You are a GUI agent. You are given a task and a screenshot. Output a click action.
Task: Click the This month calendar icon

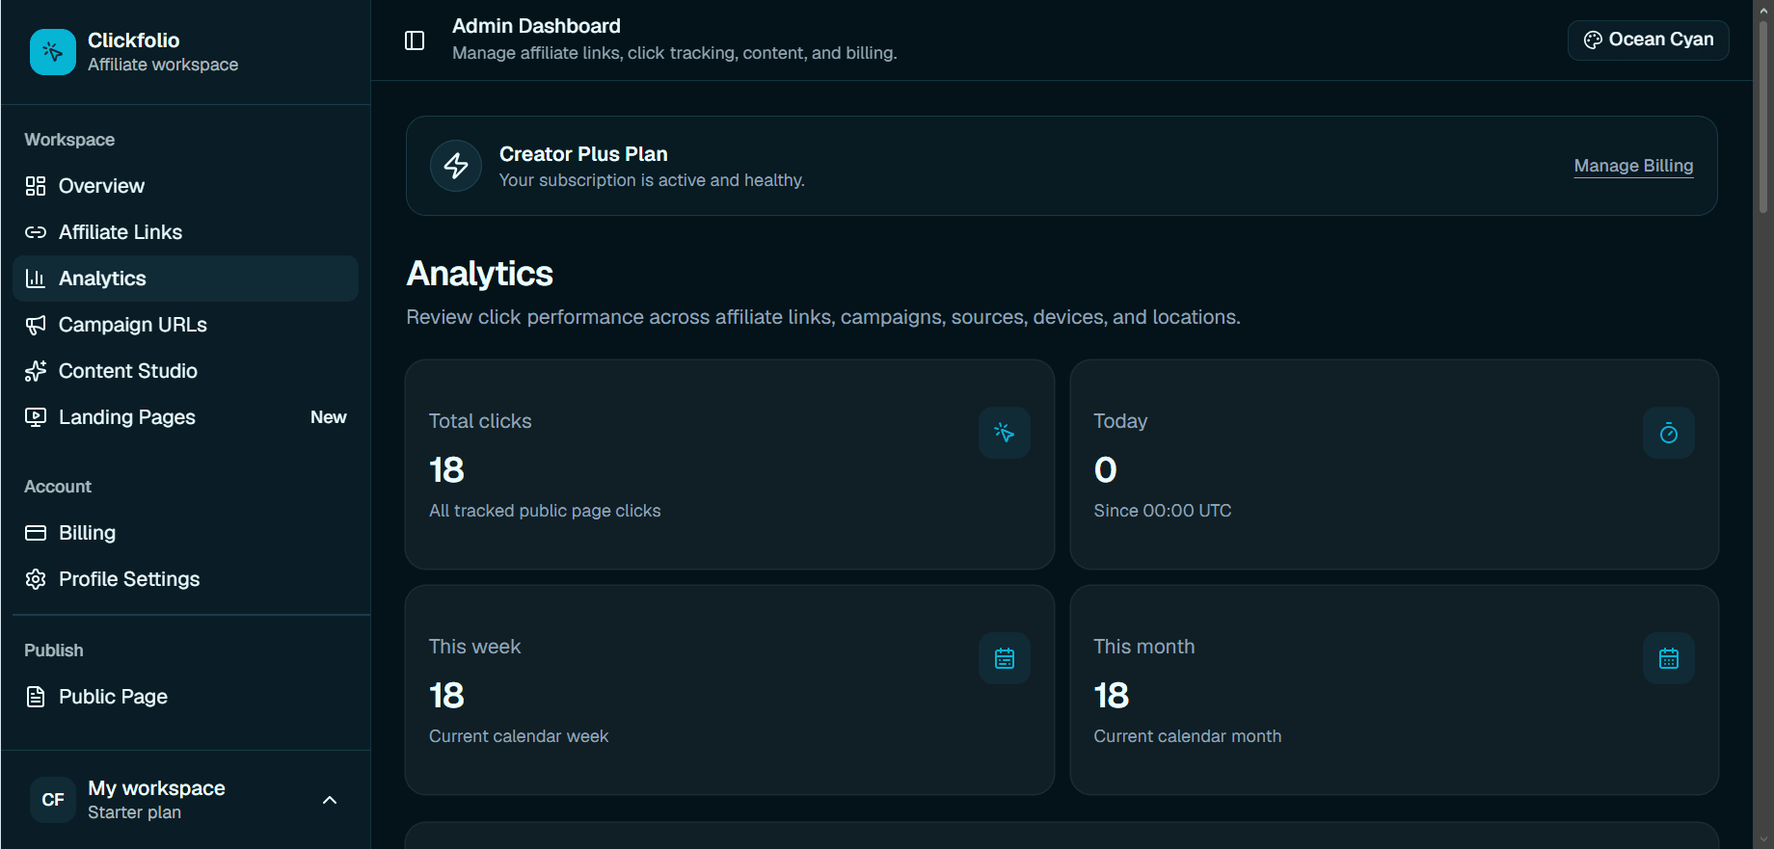pos(1669,658)
